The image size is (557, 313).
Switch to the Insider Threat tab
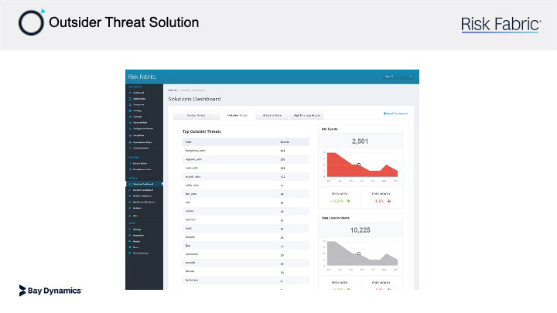pyautogui.click(x=196, y=115)
